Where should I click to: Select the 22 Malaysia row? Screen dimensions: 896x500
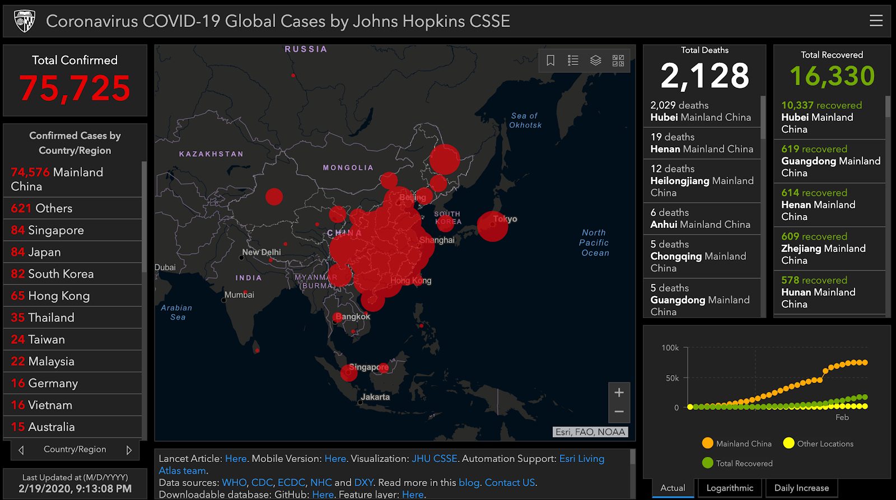(x=72, y=361)
